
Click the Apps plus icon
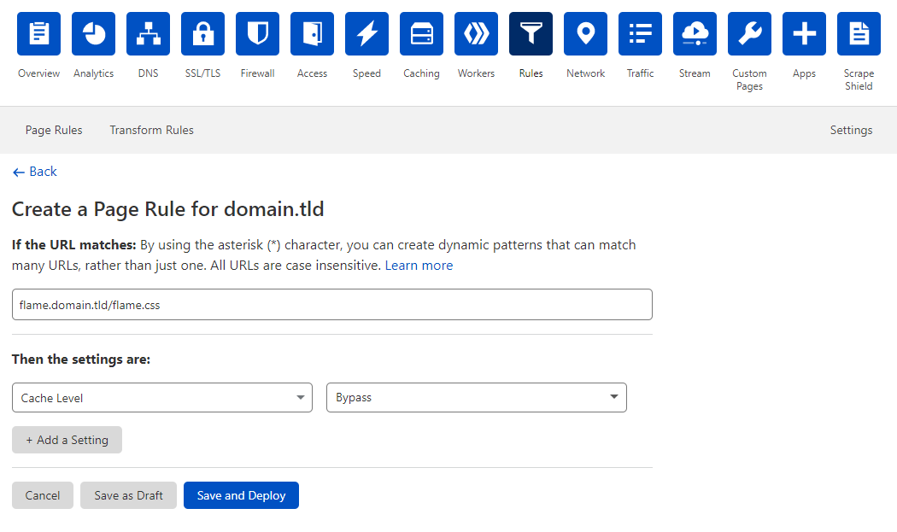tap(804, 33)
